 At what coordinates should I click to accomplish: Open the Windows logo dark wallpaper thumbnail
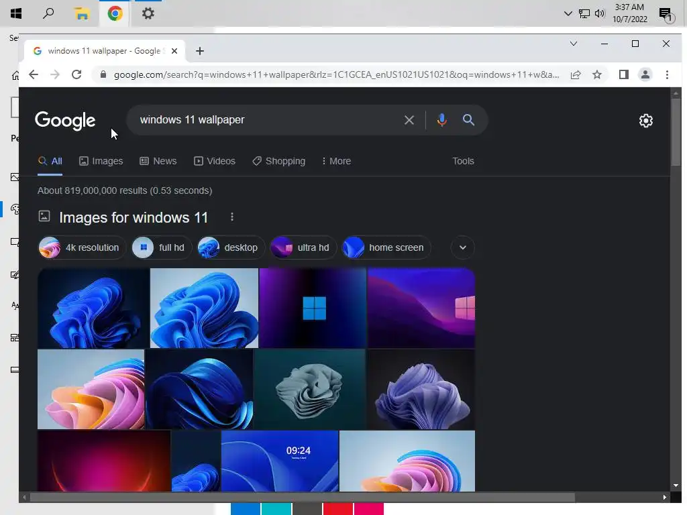coord(313,308)
